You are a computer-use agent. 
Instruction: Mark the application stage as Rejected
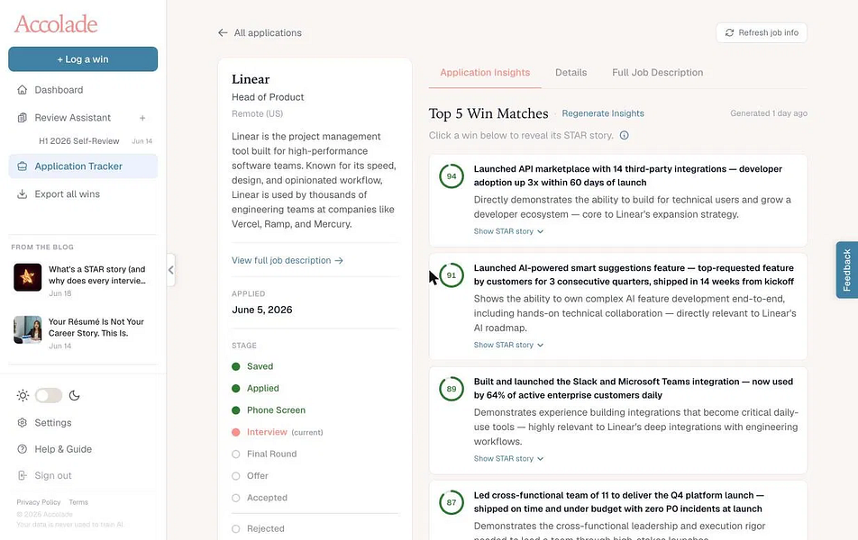[236, 529]
